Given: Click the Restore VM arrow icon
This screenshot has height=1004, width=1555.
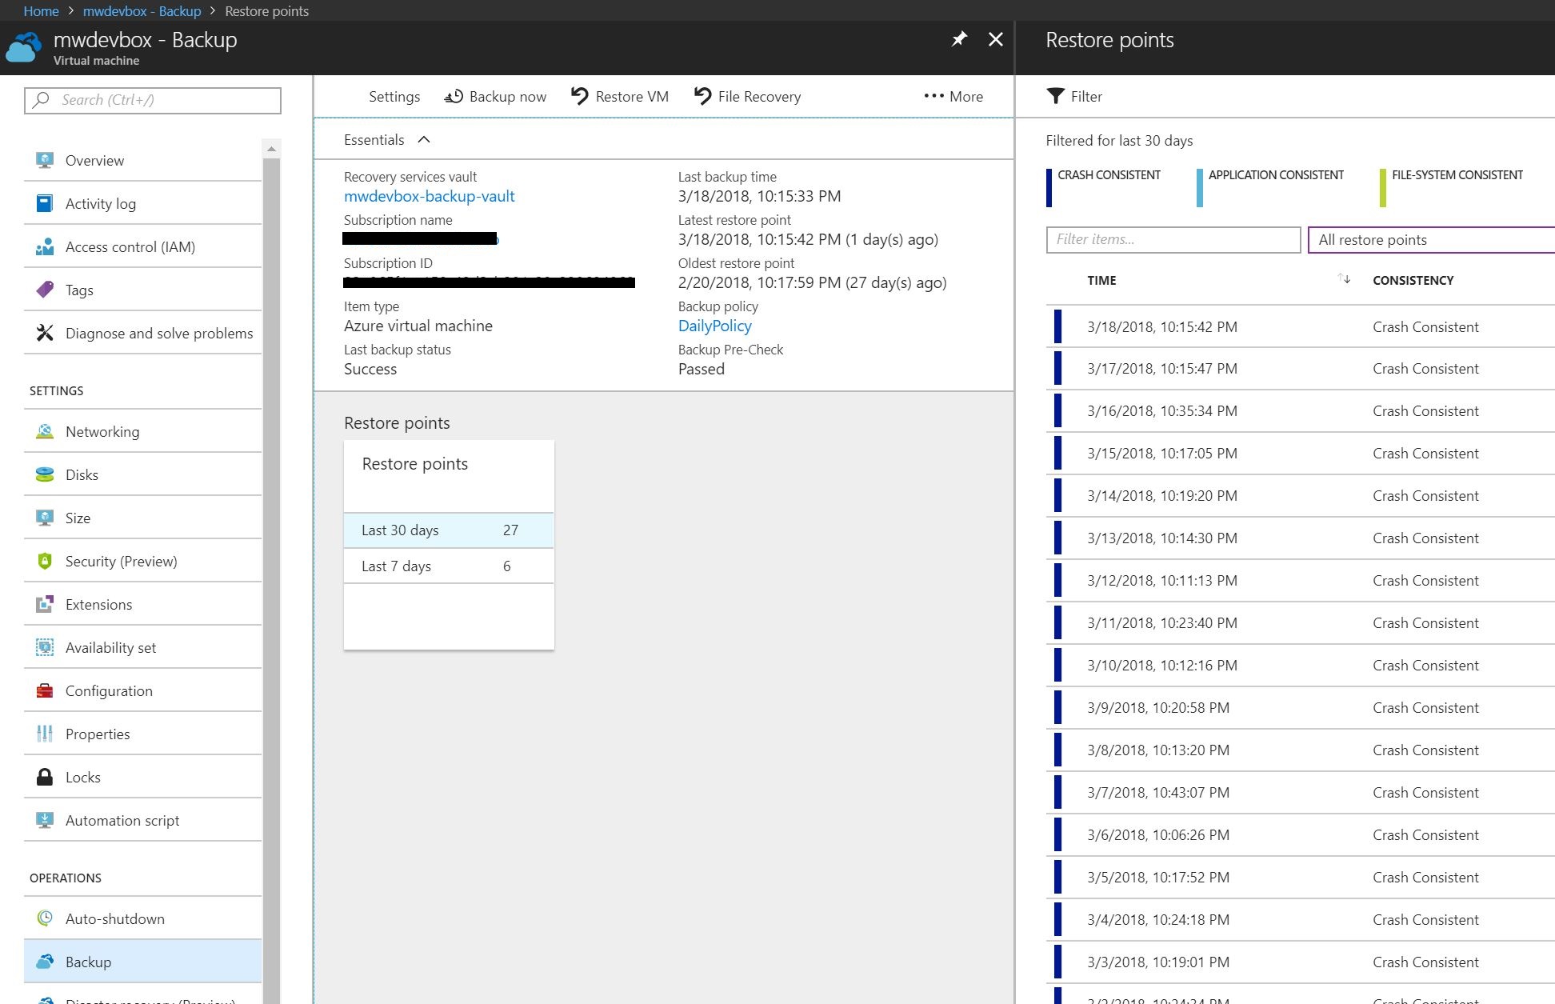Looking at the screenshot, I should click(x=580, y=97).
